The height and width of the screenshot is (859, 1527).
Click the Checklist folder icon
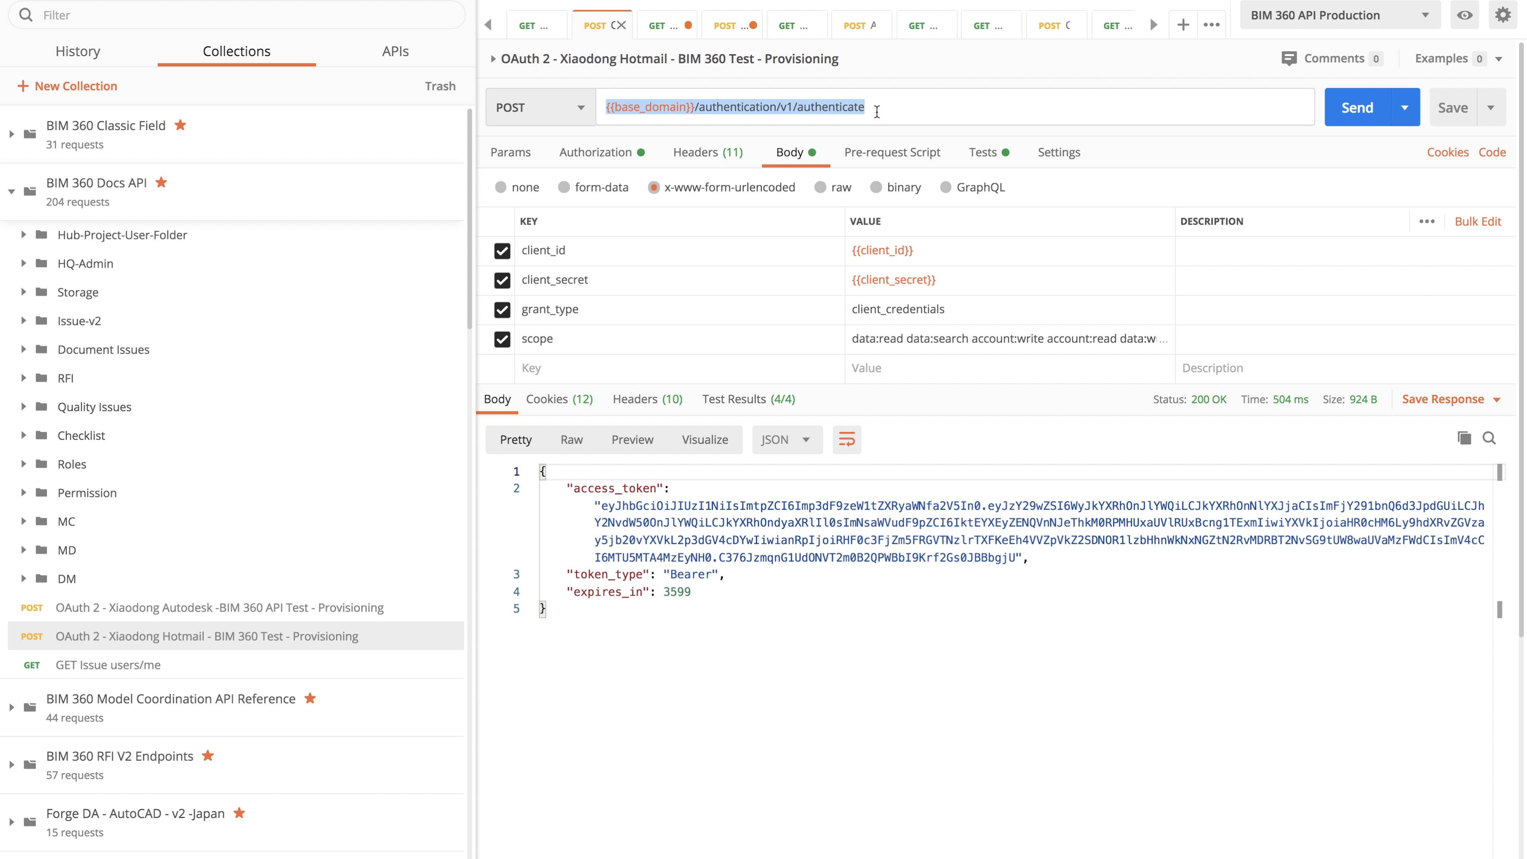click(x=41, y=435)
